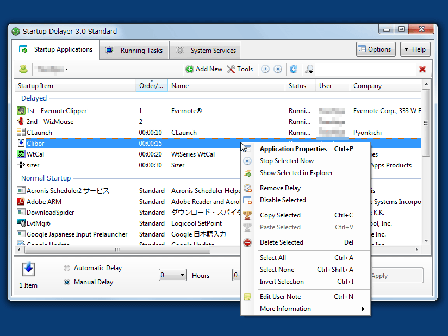Sort by the Startup Item column header
This screenshot has width=448, height=336.
pos(75,86)
